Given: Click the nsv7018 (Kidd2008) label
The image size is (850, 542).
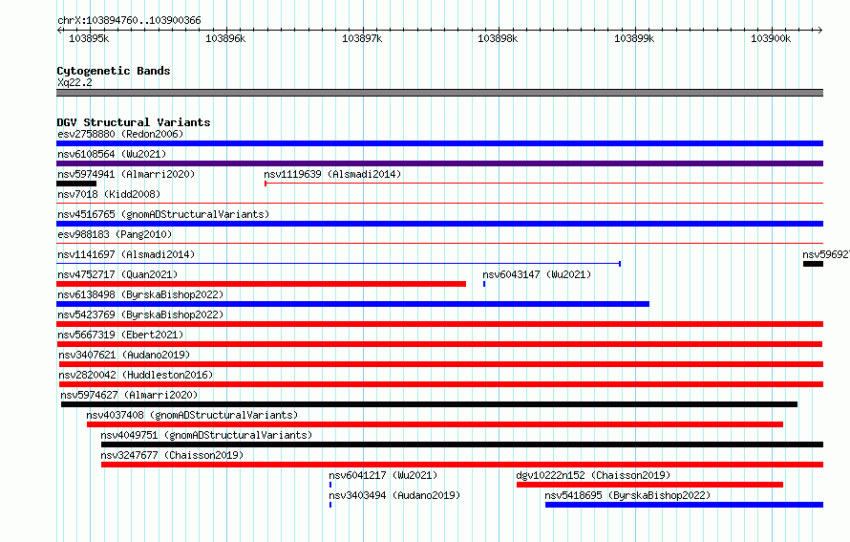Looking at the screenshot, I should coord(109,194).
